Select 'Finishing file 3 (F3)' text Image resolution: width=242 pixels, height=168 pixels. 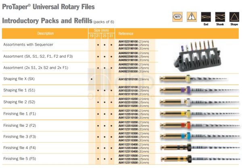pyautogui.click(x=20, y=136)
